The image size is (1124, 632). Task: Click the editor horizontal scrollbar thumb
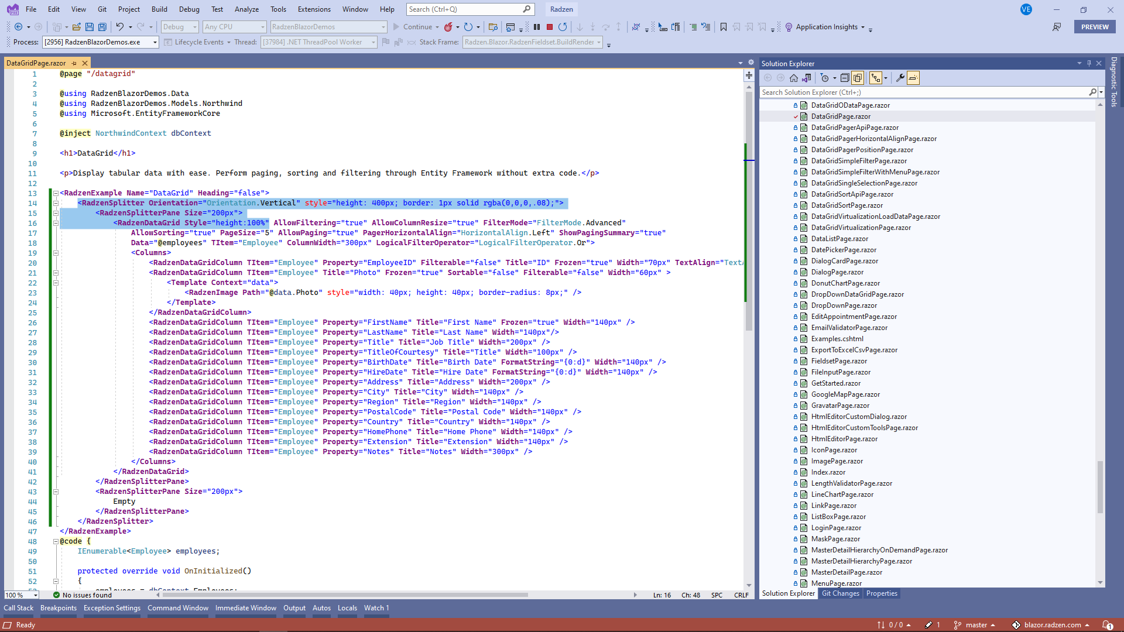[345, 595]
